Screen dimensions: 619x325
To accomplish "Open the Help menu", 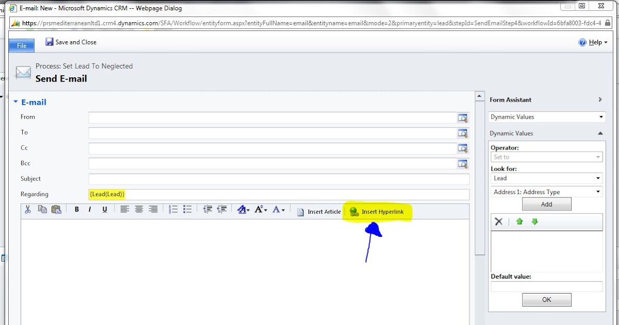I will [593, 42].
